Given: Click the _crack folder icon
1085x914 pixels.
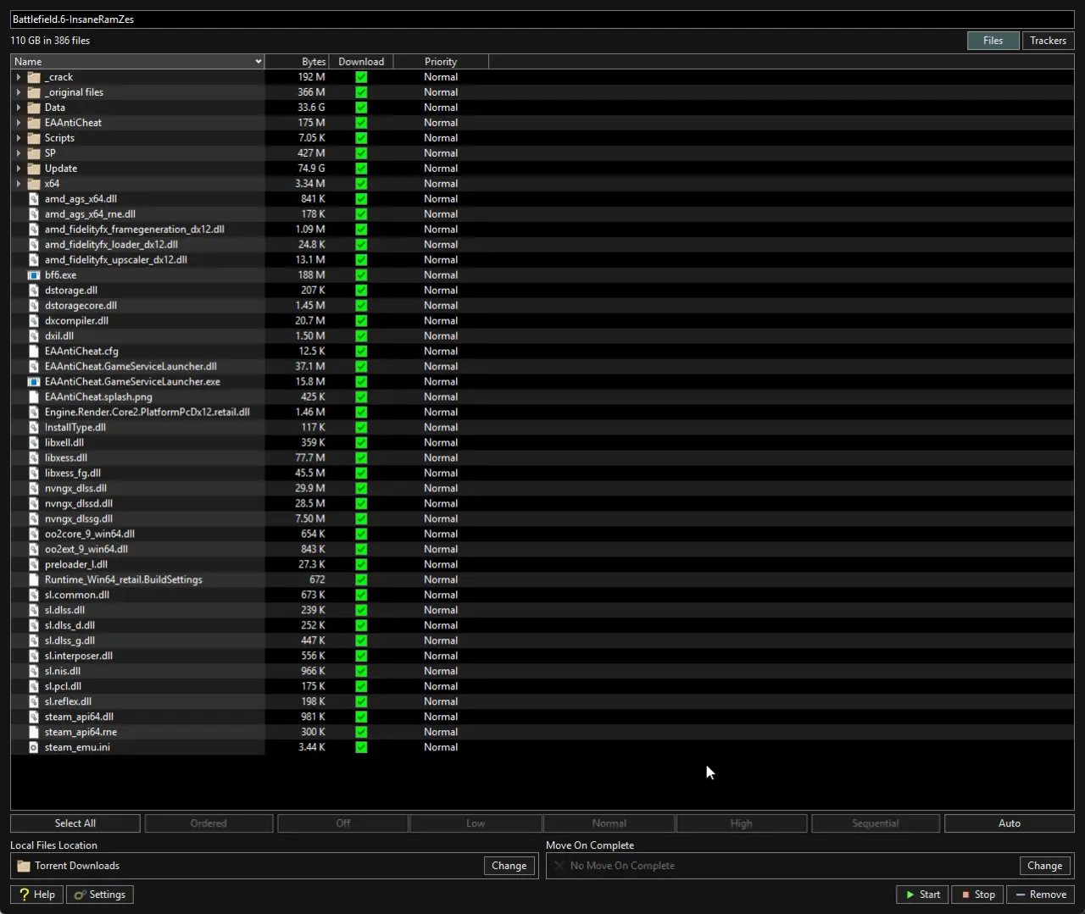Looking at the screenshot, I should [x=34, y=77].
